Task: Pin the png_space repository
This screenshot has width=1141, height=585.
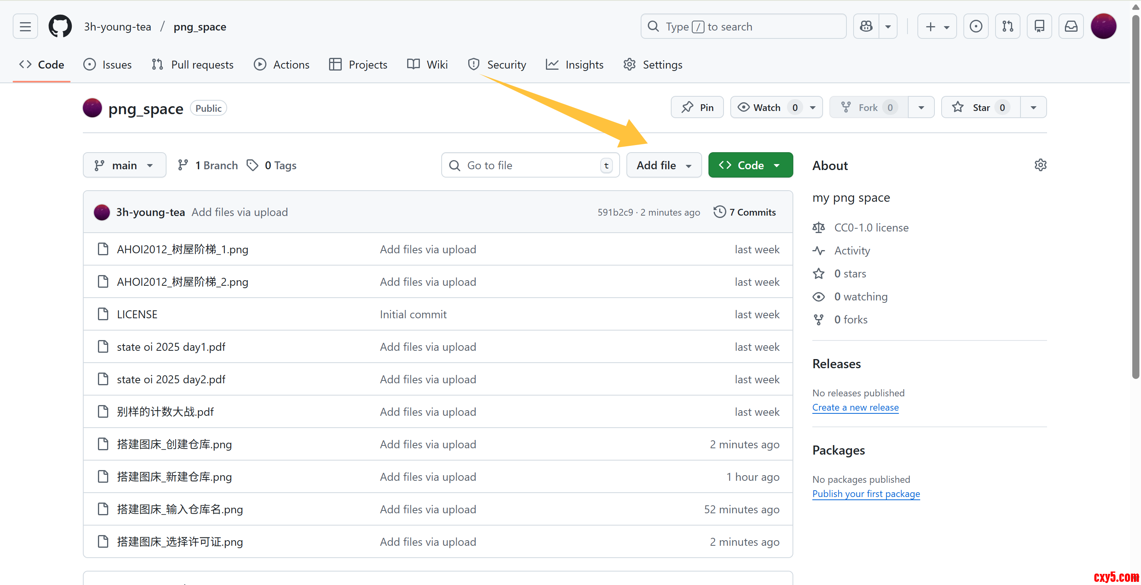Action: click(x=697, y=108)
